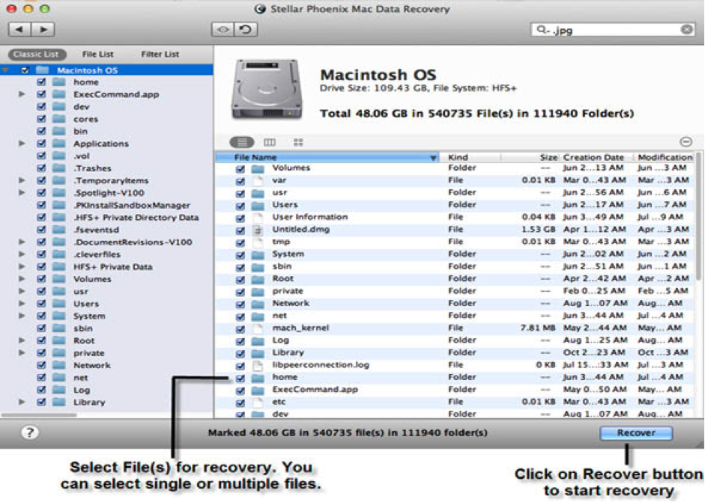705x502 pixels.
Task: Select the Root folder row in the table
Action: [x=456, y=279]
